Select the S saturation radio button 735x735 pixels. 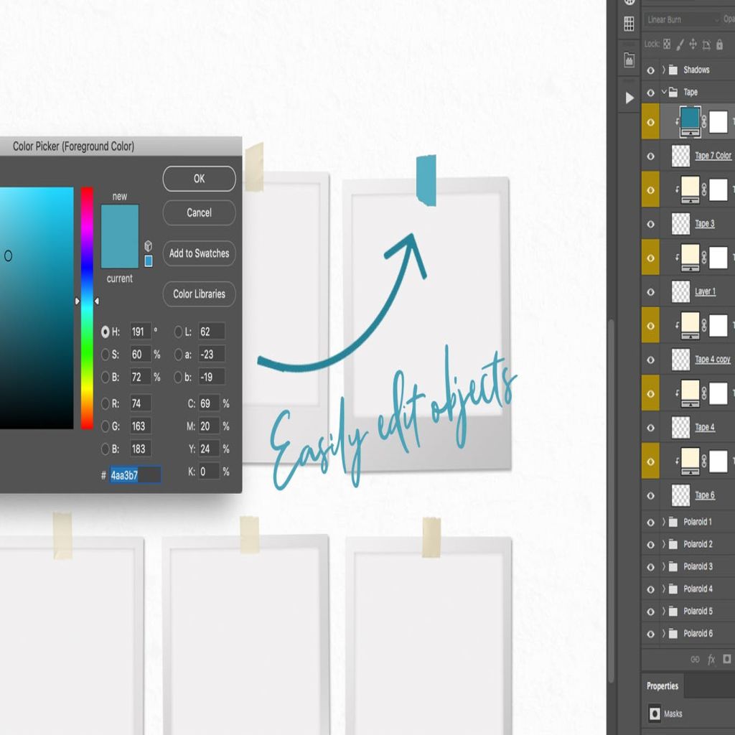tap(106, 355)
